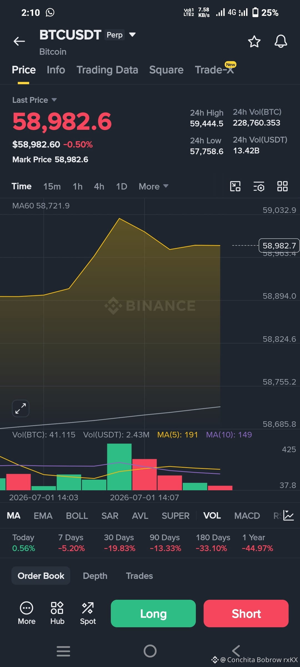
Task: Open the More circle icon
Action: point(27,608)
